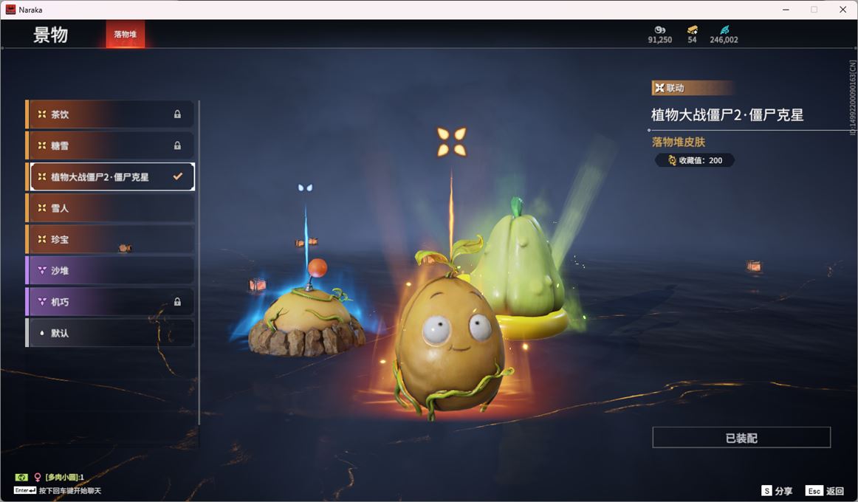Click lock icon on 糖雪 row
Viewport: 858px width, 502px height.
point(177,145)
